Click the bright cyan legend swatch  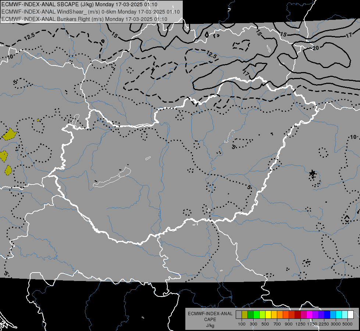339,314
